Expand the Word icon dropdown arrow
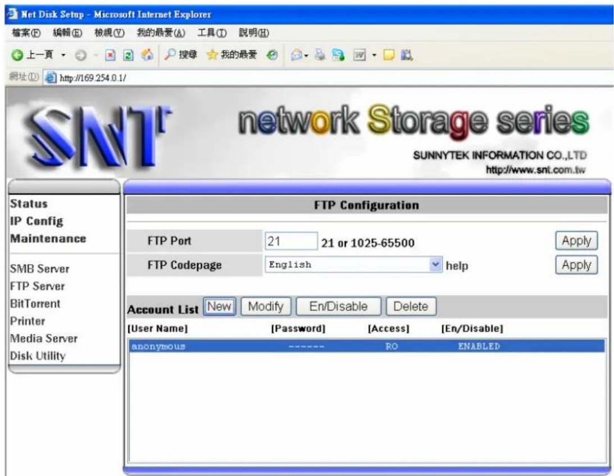This screenshot has width=614, height=476. pos(374,55)
